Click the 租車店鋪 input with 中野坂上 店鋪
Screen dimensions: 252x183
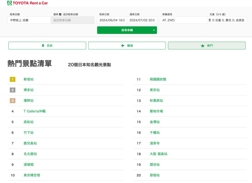[29, 20]
